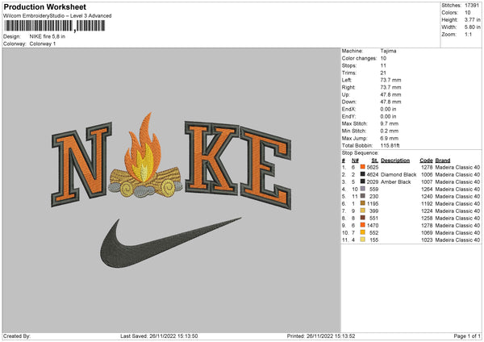Click the 'Code' column header
Screen dimensions: 484x342
[x=426, y=161]
